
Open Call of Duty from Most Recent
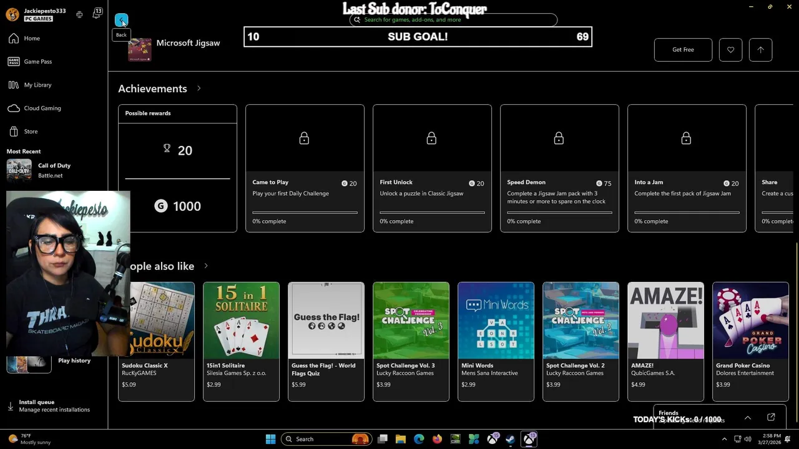tap(54, 170)
